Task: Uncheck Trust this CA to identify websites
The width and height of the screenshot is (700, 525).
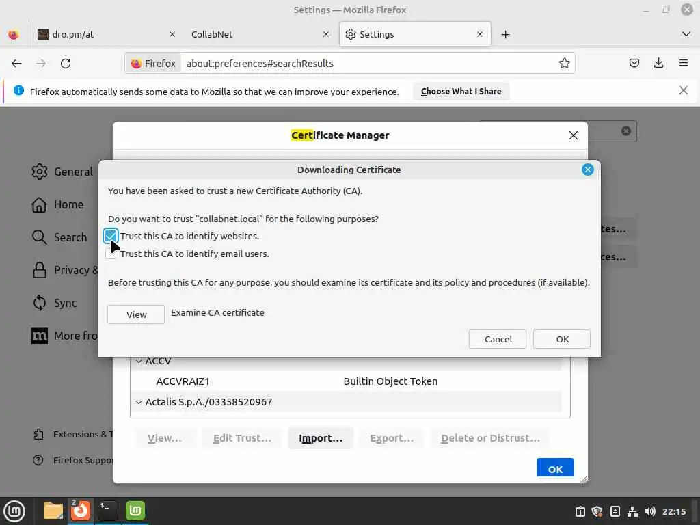Action: point(111,236)
